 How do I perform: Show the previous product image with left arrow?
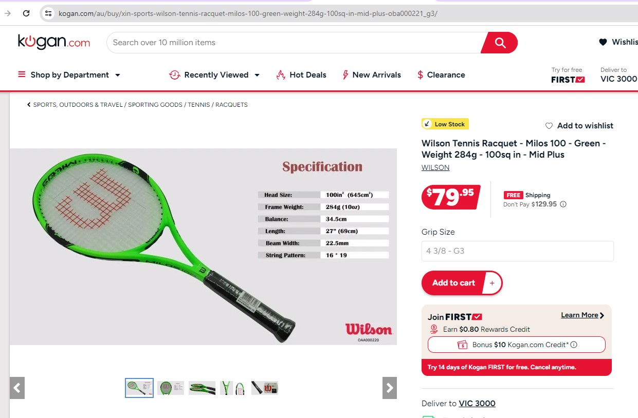(x=17, y=388)
